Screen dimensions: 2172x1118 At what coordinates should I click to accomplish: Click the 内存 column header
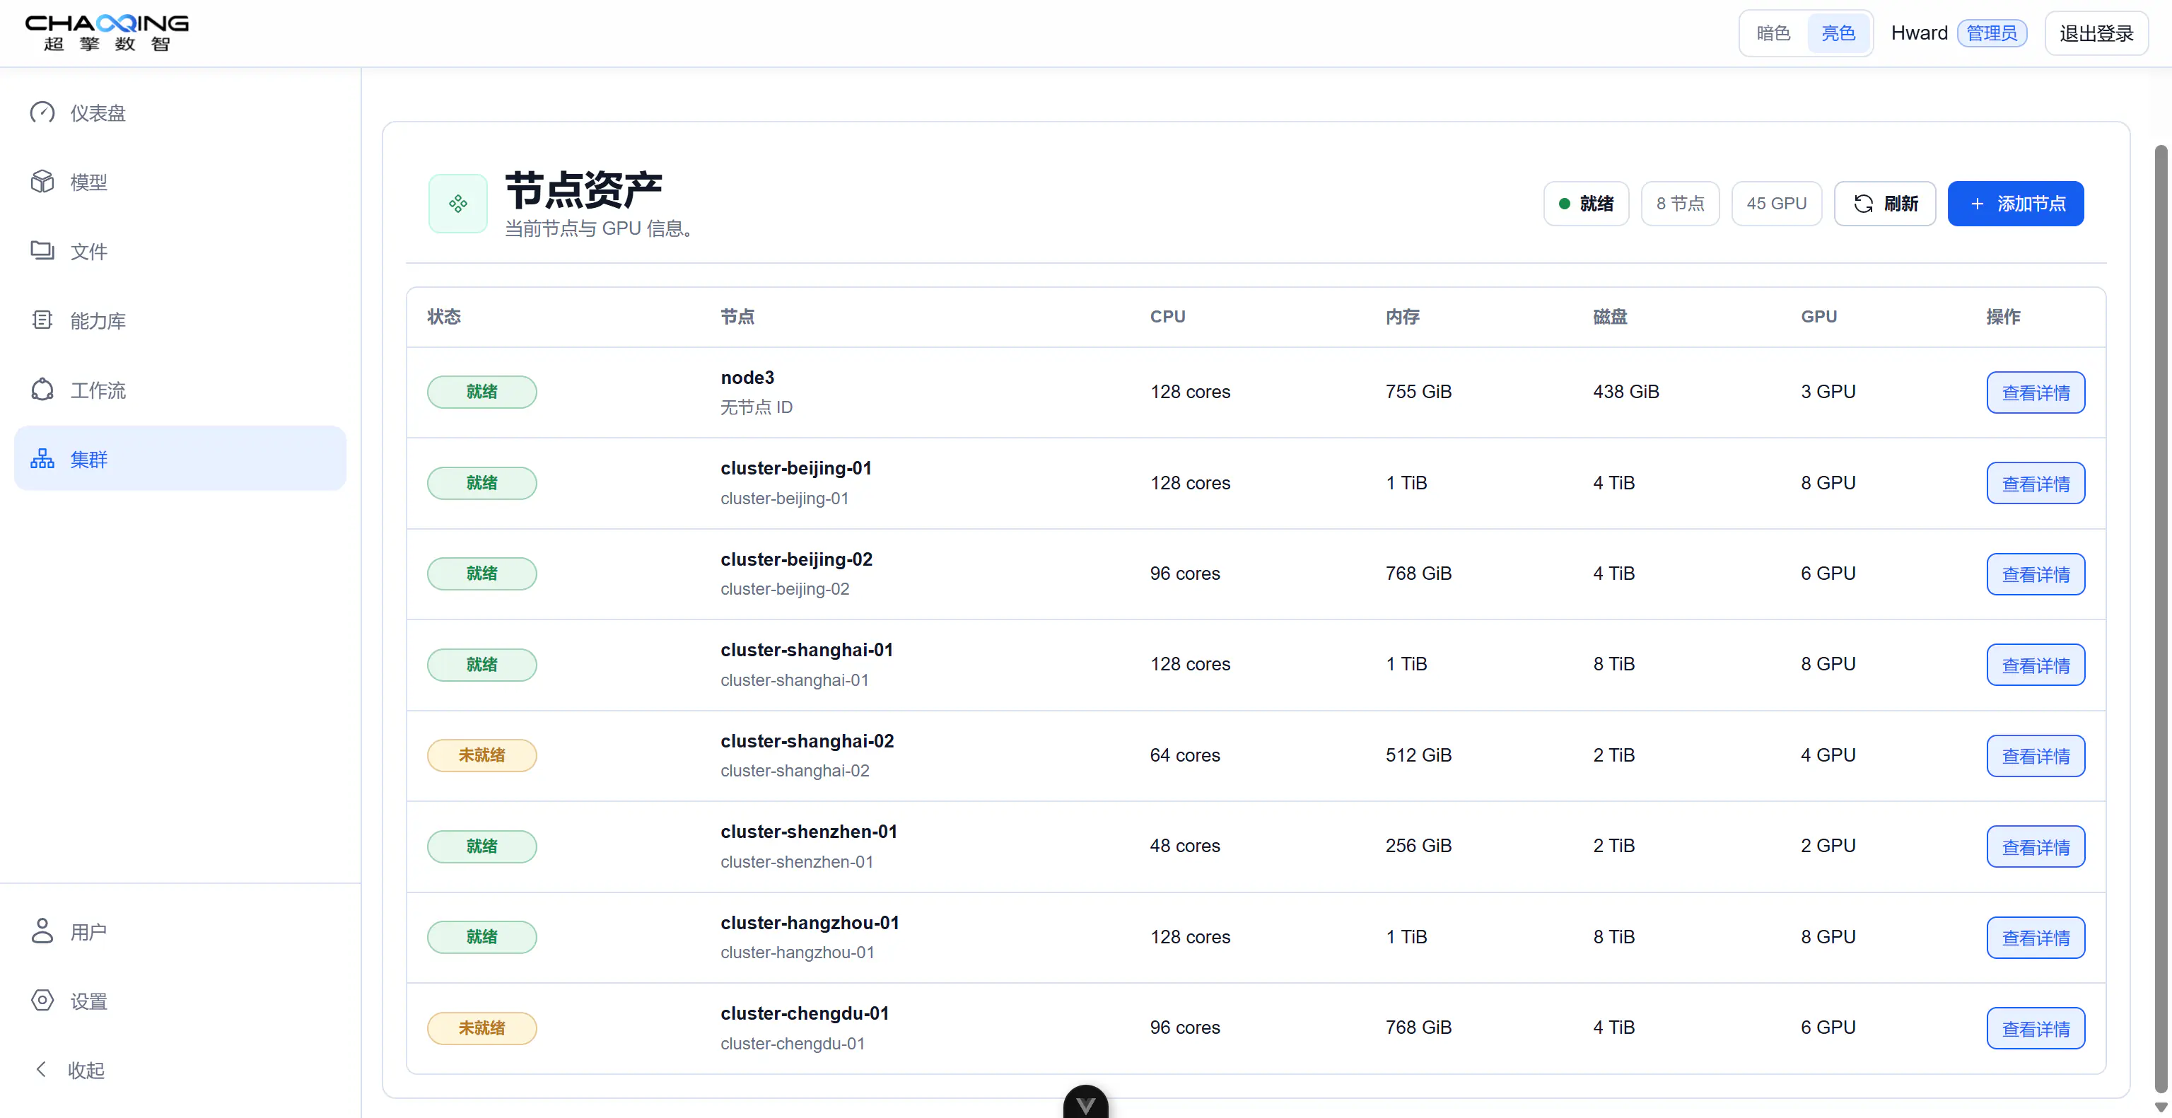(x=1402, y=316)
